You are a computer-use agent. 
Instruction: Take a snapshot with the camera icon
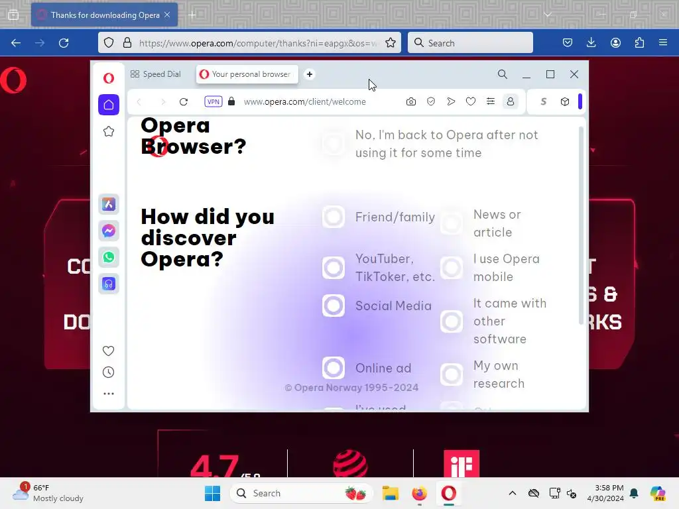(411, 101)
